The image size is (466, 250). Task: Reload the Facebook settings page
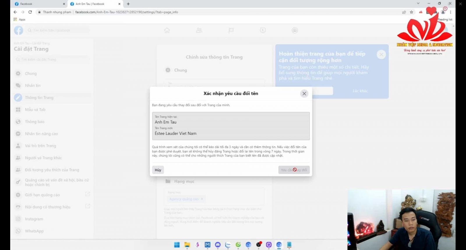[30, 12]
